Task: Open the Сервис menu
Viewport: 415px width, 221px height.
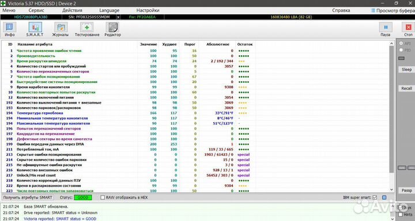Action: 36,10
